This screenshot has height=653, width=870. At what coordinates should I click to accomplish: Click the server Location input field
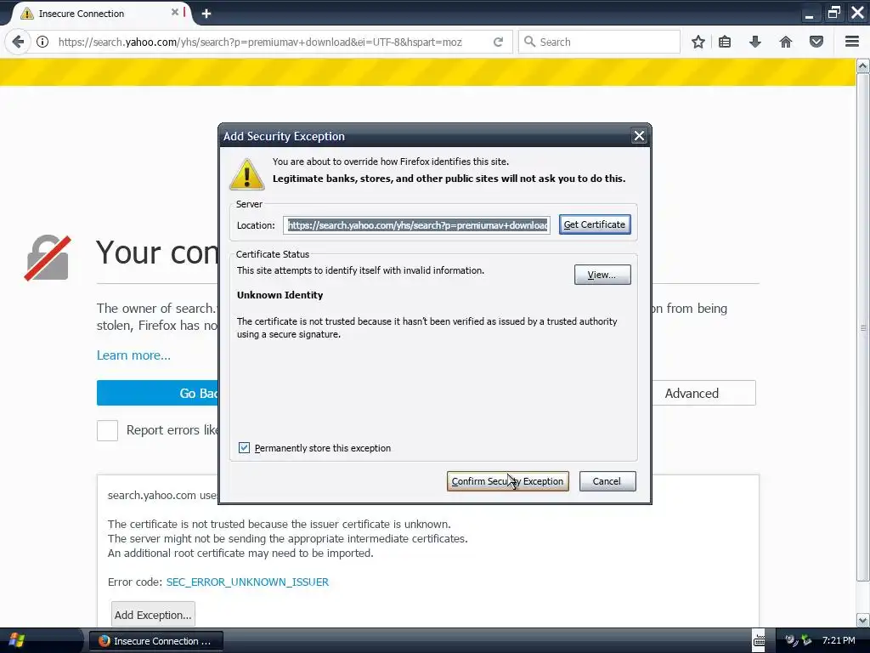pyautogui.click(x=416, y=224)
